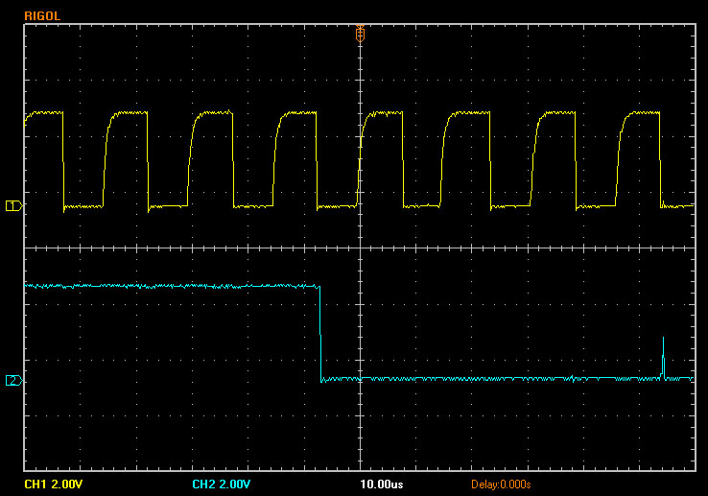708x496 pixels.
Task: Click the last yellow falling edge at right
Action: tap(661, 158)
